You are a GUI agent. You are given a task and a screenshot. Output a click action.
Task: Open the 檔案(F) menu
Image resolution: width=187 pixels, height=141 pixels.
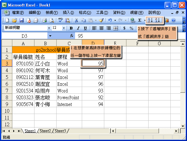click(x=18, y=13)
